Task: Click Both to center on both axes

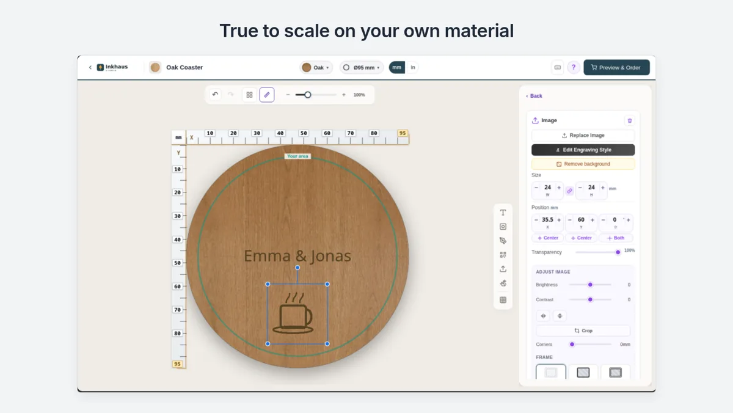Action: 616,238
